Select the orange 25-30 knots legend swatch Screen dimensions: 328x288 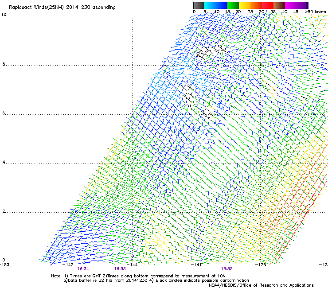pos(256,5)
